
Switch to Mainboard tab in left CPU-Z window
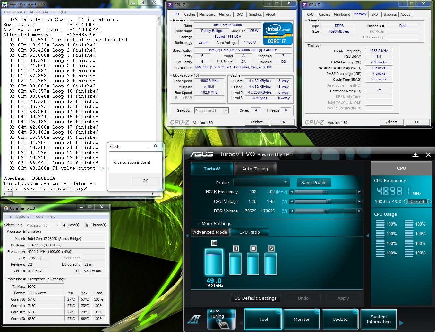tap(207, 14)
